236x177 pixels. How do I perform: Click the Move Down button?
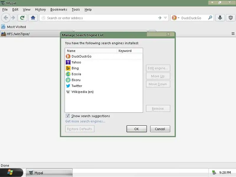pos(158,84)
